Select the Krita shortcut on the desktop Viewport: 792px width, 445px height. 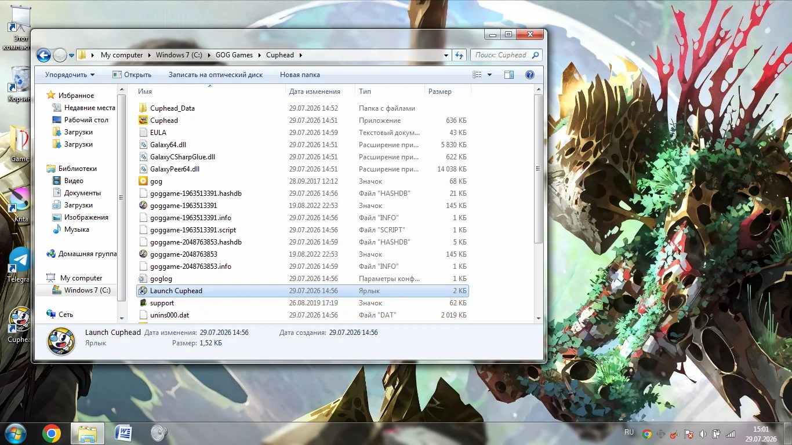[x=19, y=203]
